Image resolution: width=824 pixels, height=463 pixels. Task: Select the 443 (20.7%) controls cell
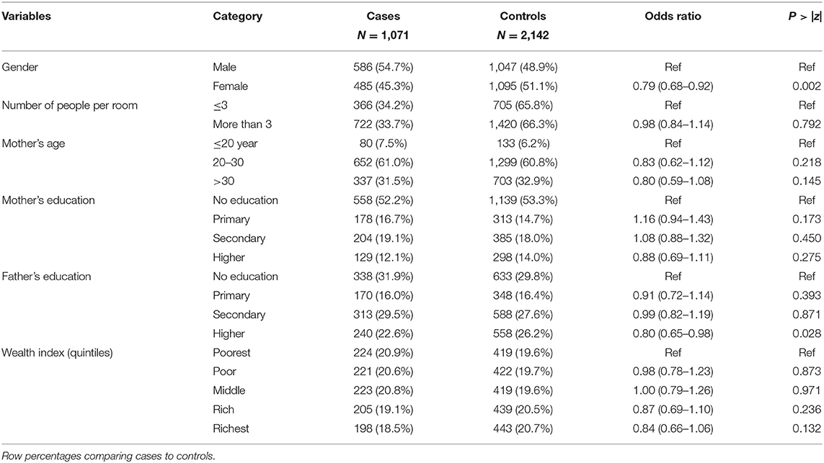[523, 428]
